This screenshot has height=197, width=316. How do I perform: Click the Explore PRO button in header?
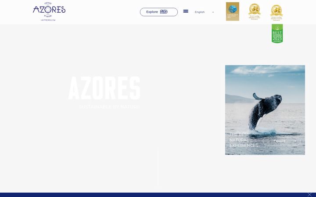[x=159, y=12]
